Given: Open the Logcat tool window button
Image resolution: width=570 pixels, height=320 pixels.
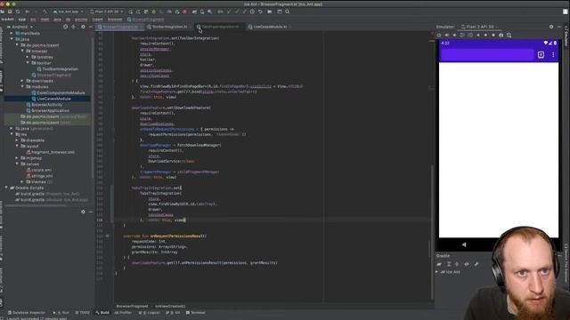Looking at the screenshot, I should (x=149, y=312).
